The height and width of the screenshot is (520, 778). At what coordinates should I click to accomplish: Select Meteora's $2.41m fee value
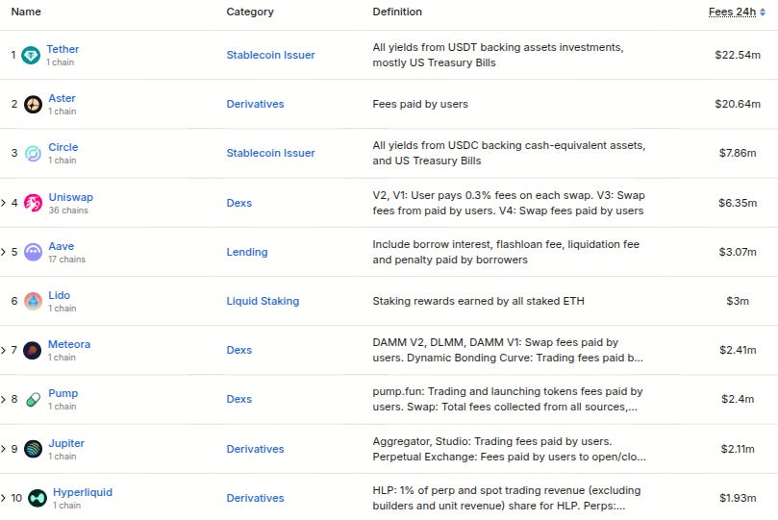pos(738,350)
